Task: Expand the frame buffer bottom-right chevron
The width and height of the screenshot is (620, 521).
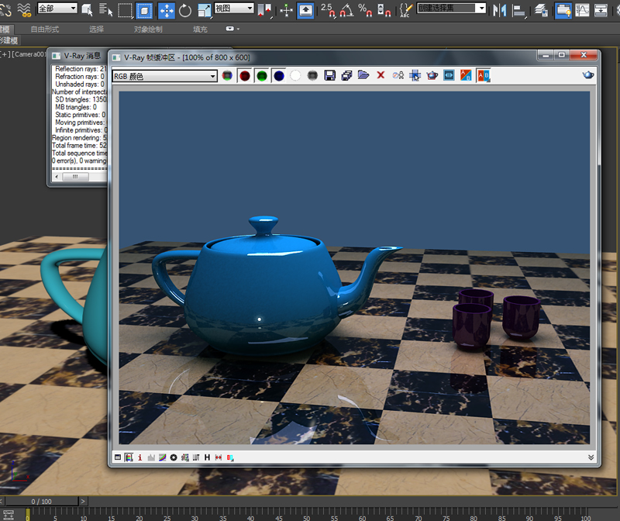Action: tap(591, 457)
